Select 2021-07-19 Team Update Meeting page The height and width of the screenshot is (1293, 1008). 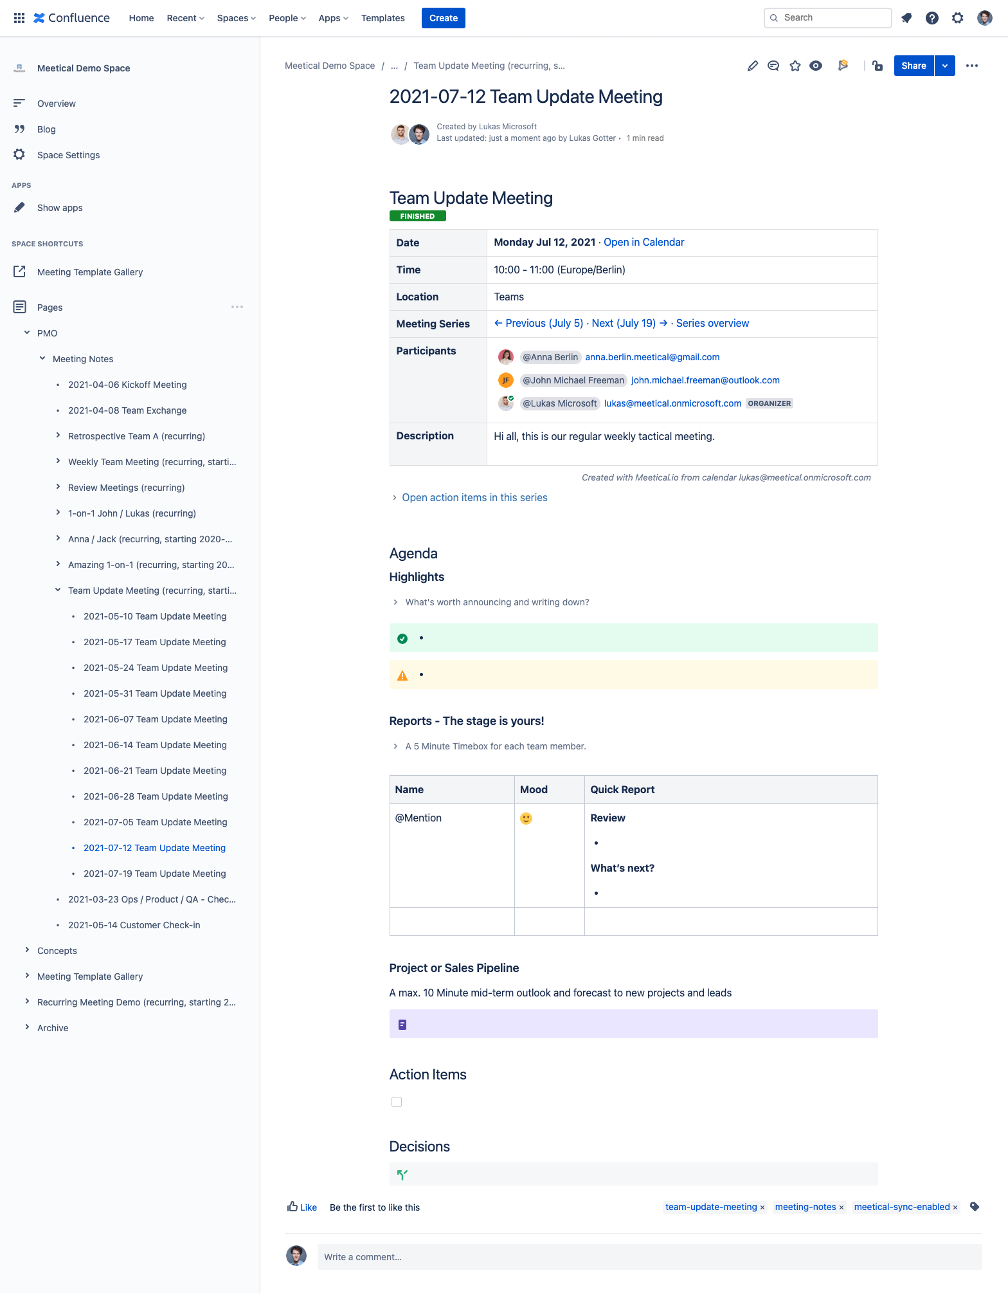point(154,874)
